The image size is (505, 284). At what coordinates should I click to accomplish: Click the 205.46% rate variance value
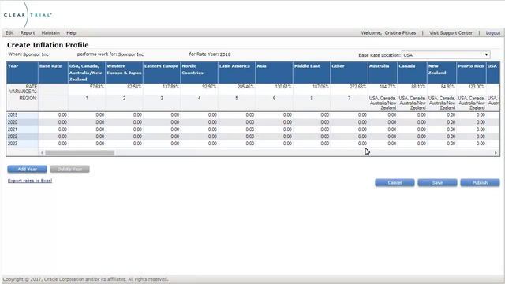245,87
